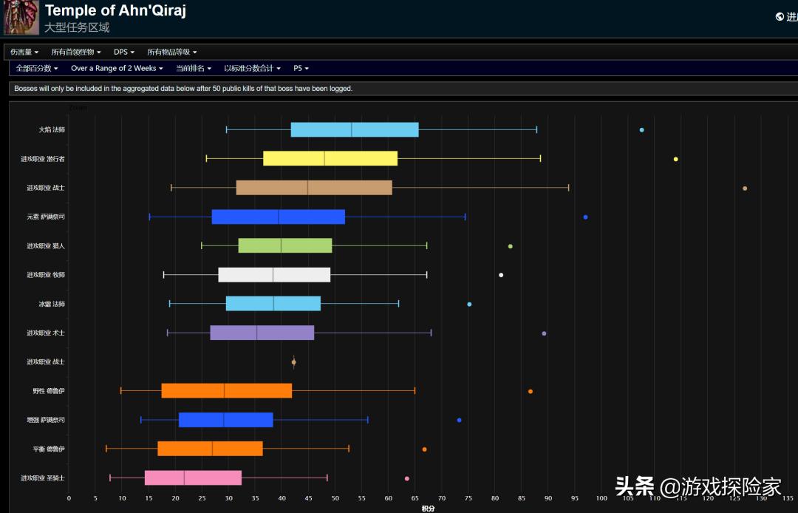798x513 pixels.
Task: Click the purple 术士 outlier dot
Action: point(544,333)
